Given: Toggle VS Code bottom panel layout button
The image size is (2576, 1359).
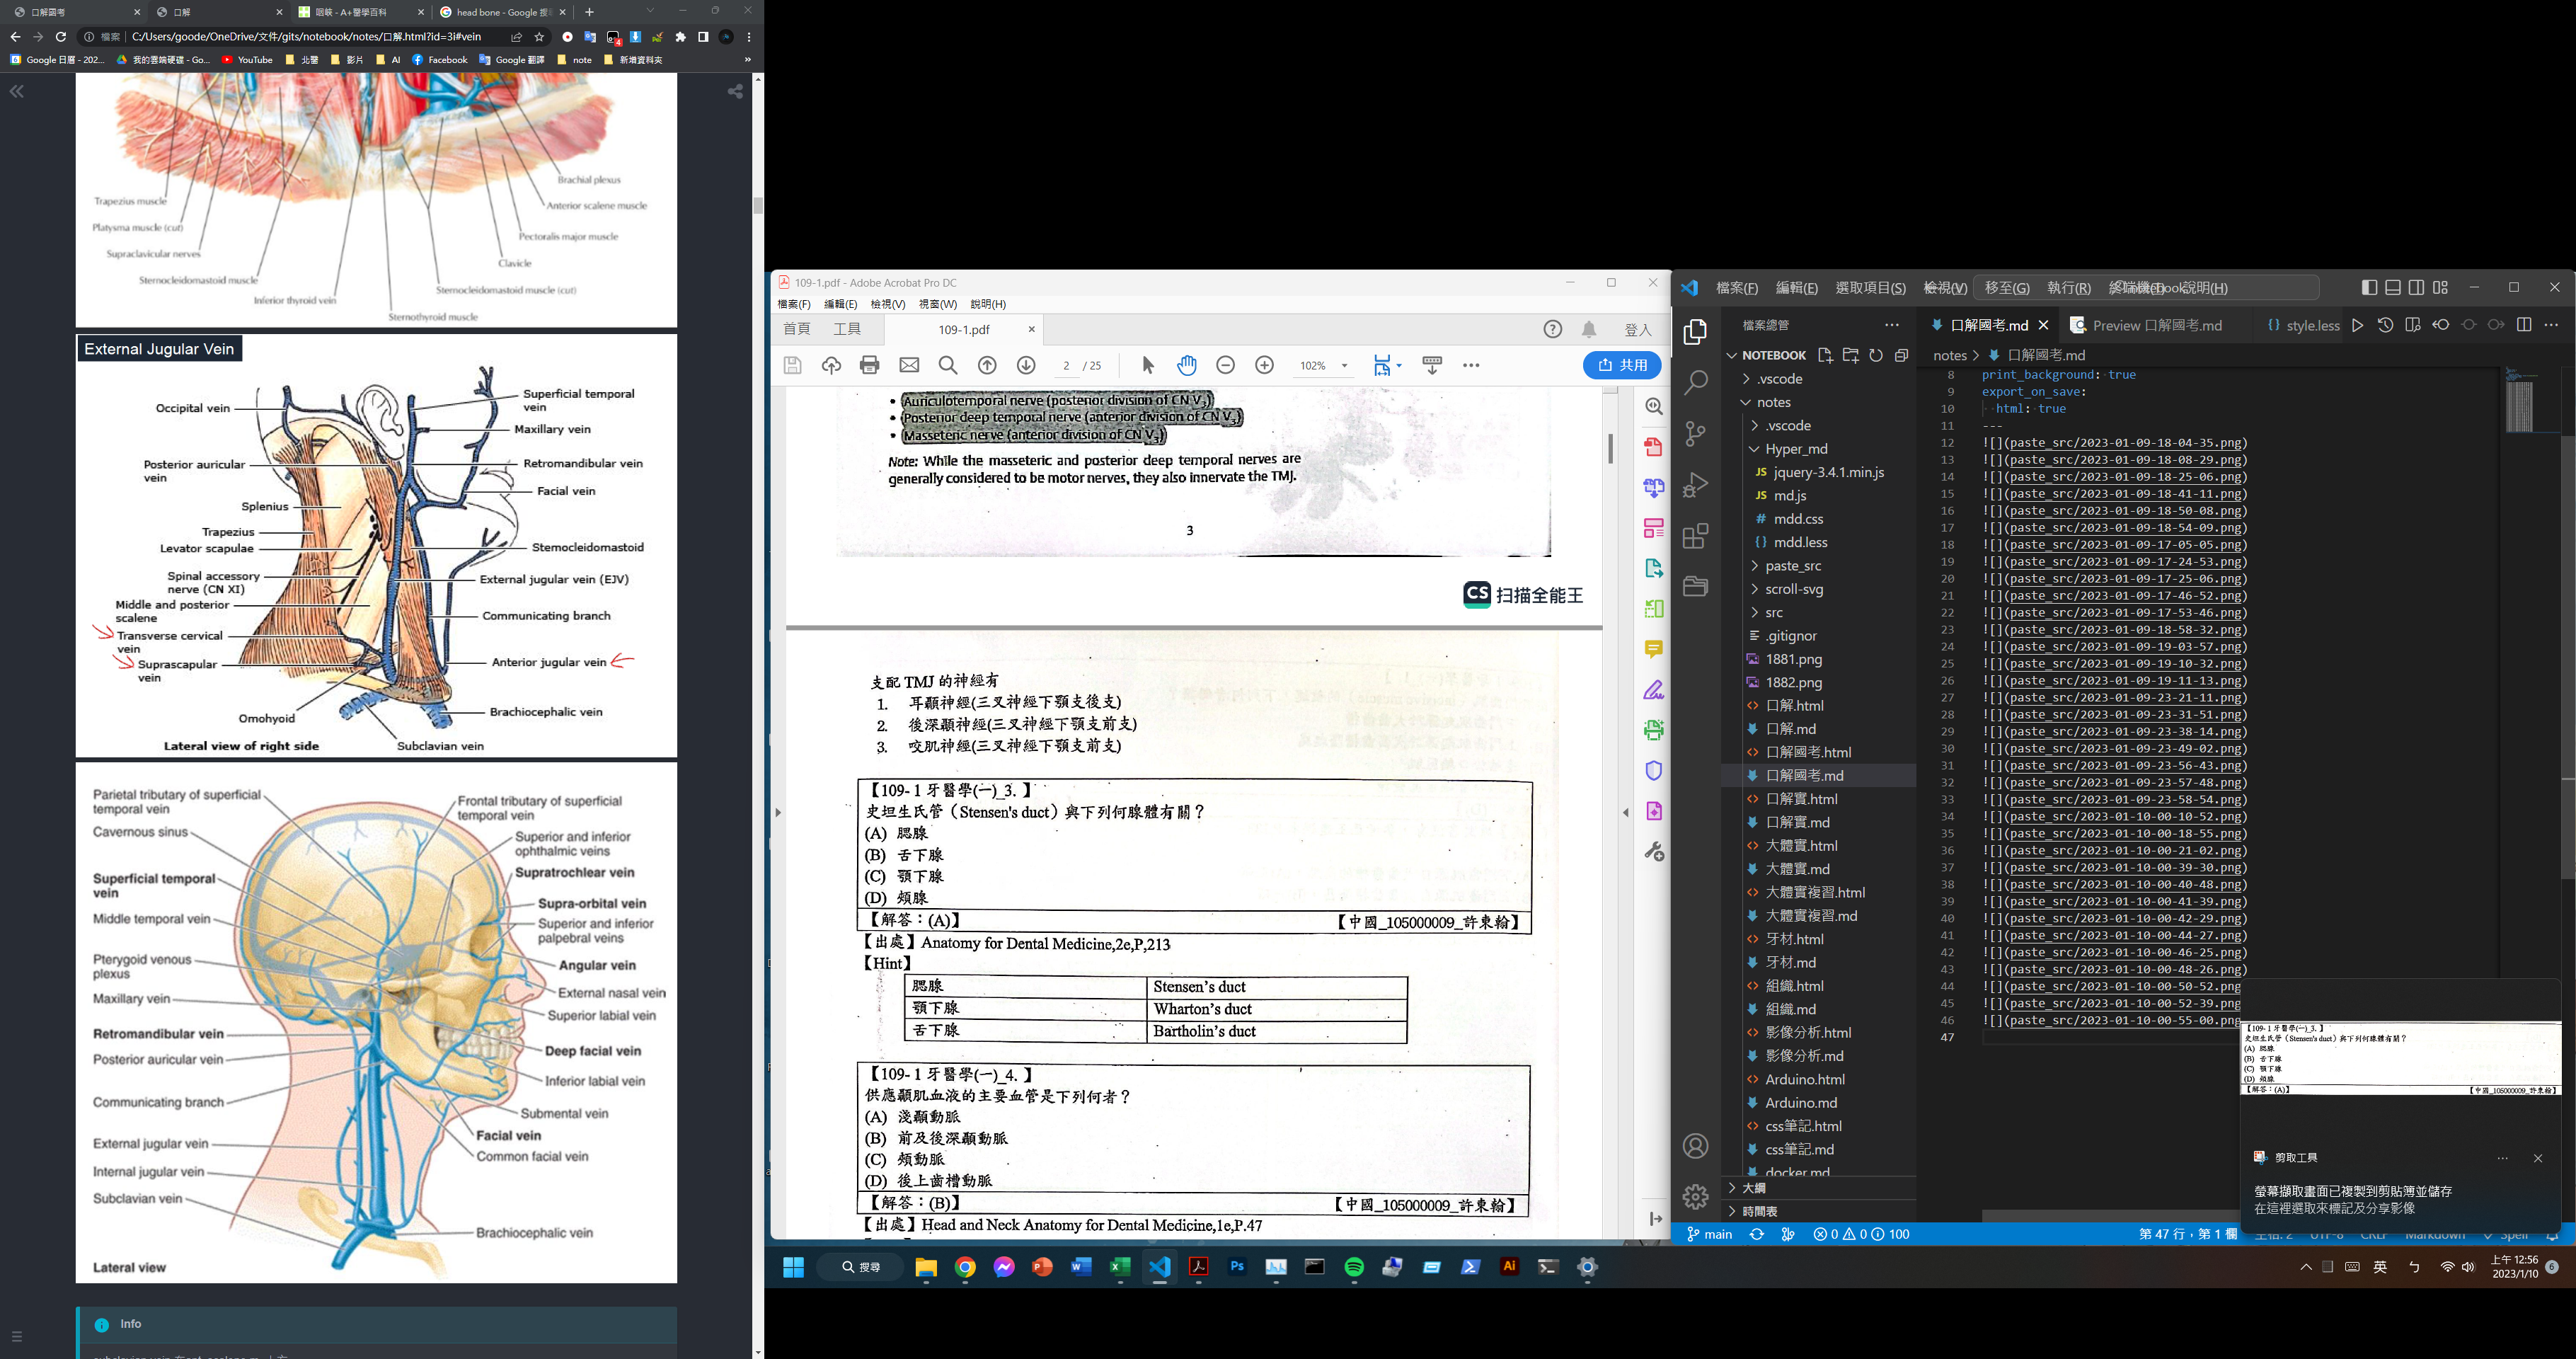Looking at the screenshot, I should pos(2393,287).
